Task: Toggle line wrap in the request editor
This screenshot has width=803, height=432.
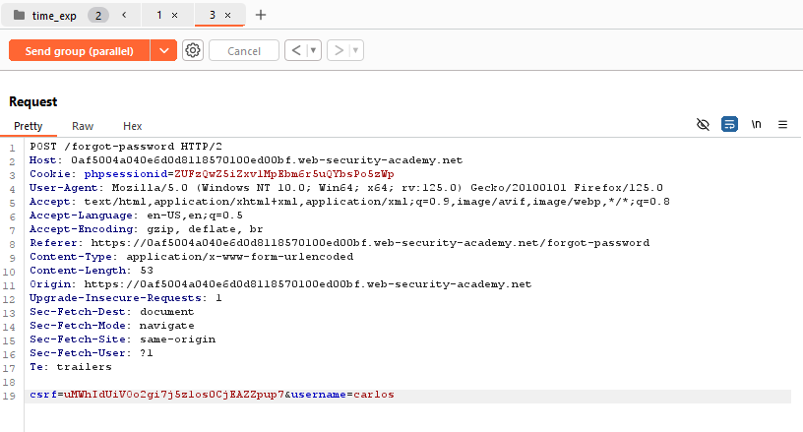Action: [x=729, y=125]
